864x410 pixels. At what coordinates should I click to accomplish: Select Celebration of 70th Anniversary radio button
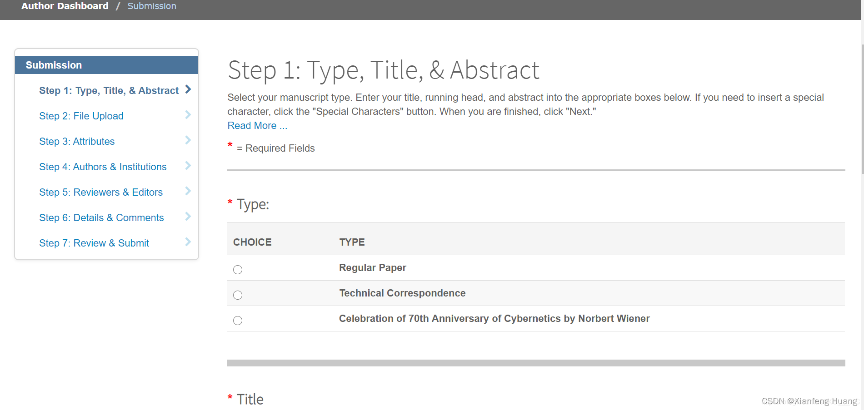[x=238, y=321]
